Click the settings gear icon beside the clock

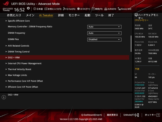[x=28, y=9]
